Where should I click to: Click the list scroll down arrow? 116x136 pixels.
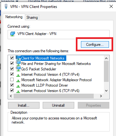pyautogui.click(x=106, y=91)
